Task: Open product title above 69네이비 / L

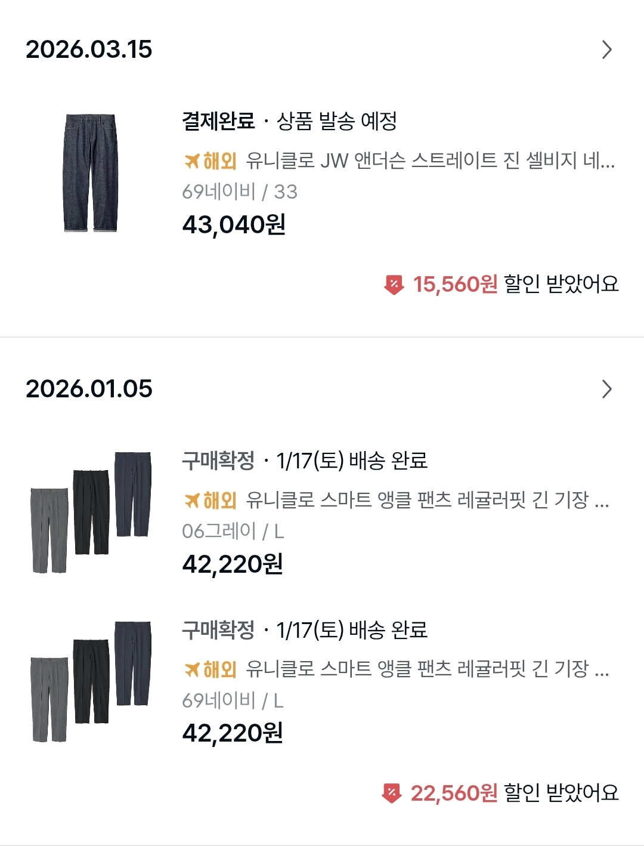Action: coord(427,669)
